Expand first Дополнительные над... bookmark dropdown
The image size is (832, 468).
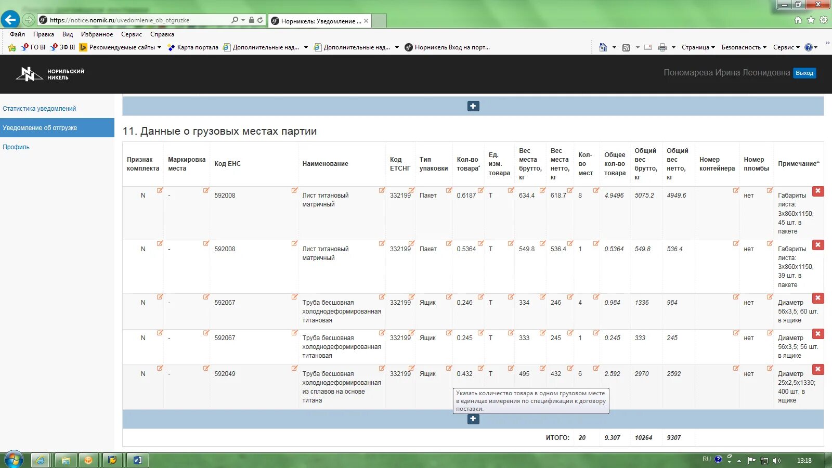tap(306, 47)
